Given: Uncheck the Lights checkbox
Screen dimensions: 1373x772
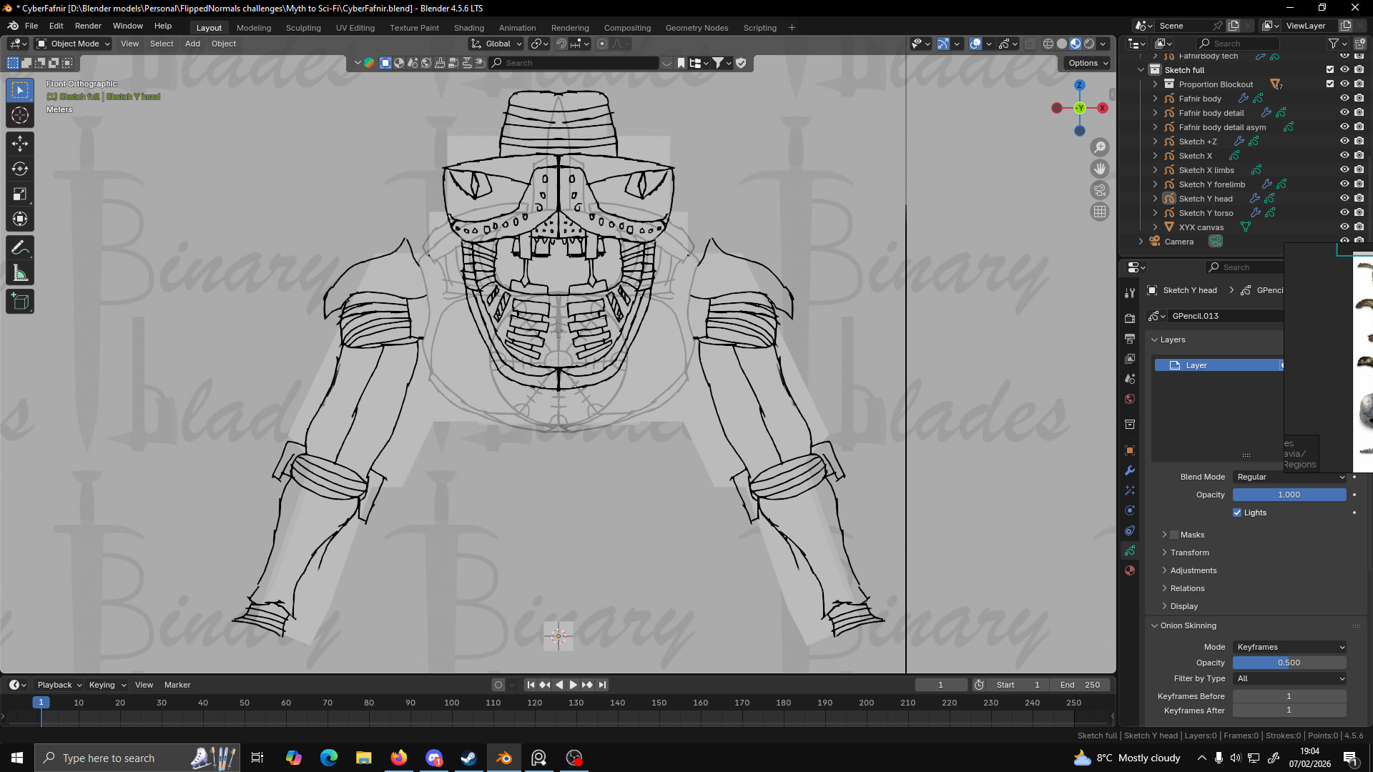Looking at the screenshot, I should tap(1237, 513).
